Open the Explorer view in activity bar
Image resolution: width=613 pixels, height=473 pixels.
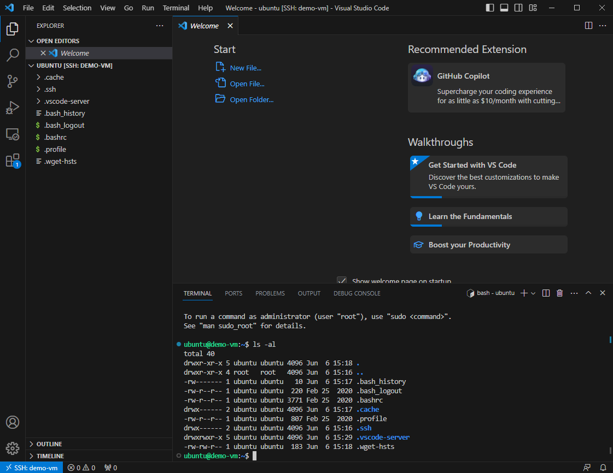point(13,29)
